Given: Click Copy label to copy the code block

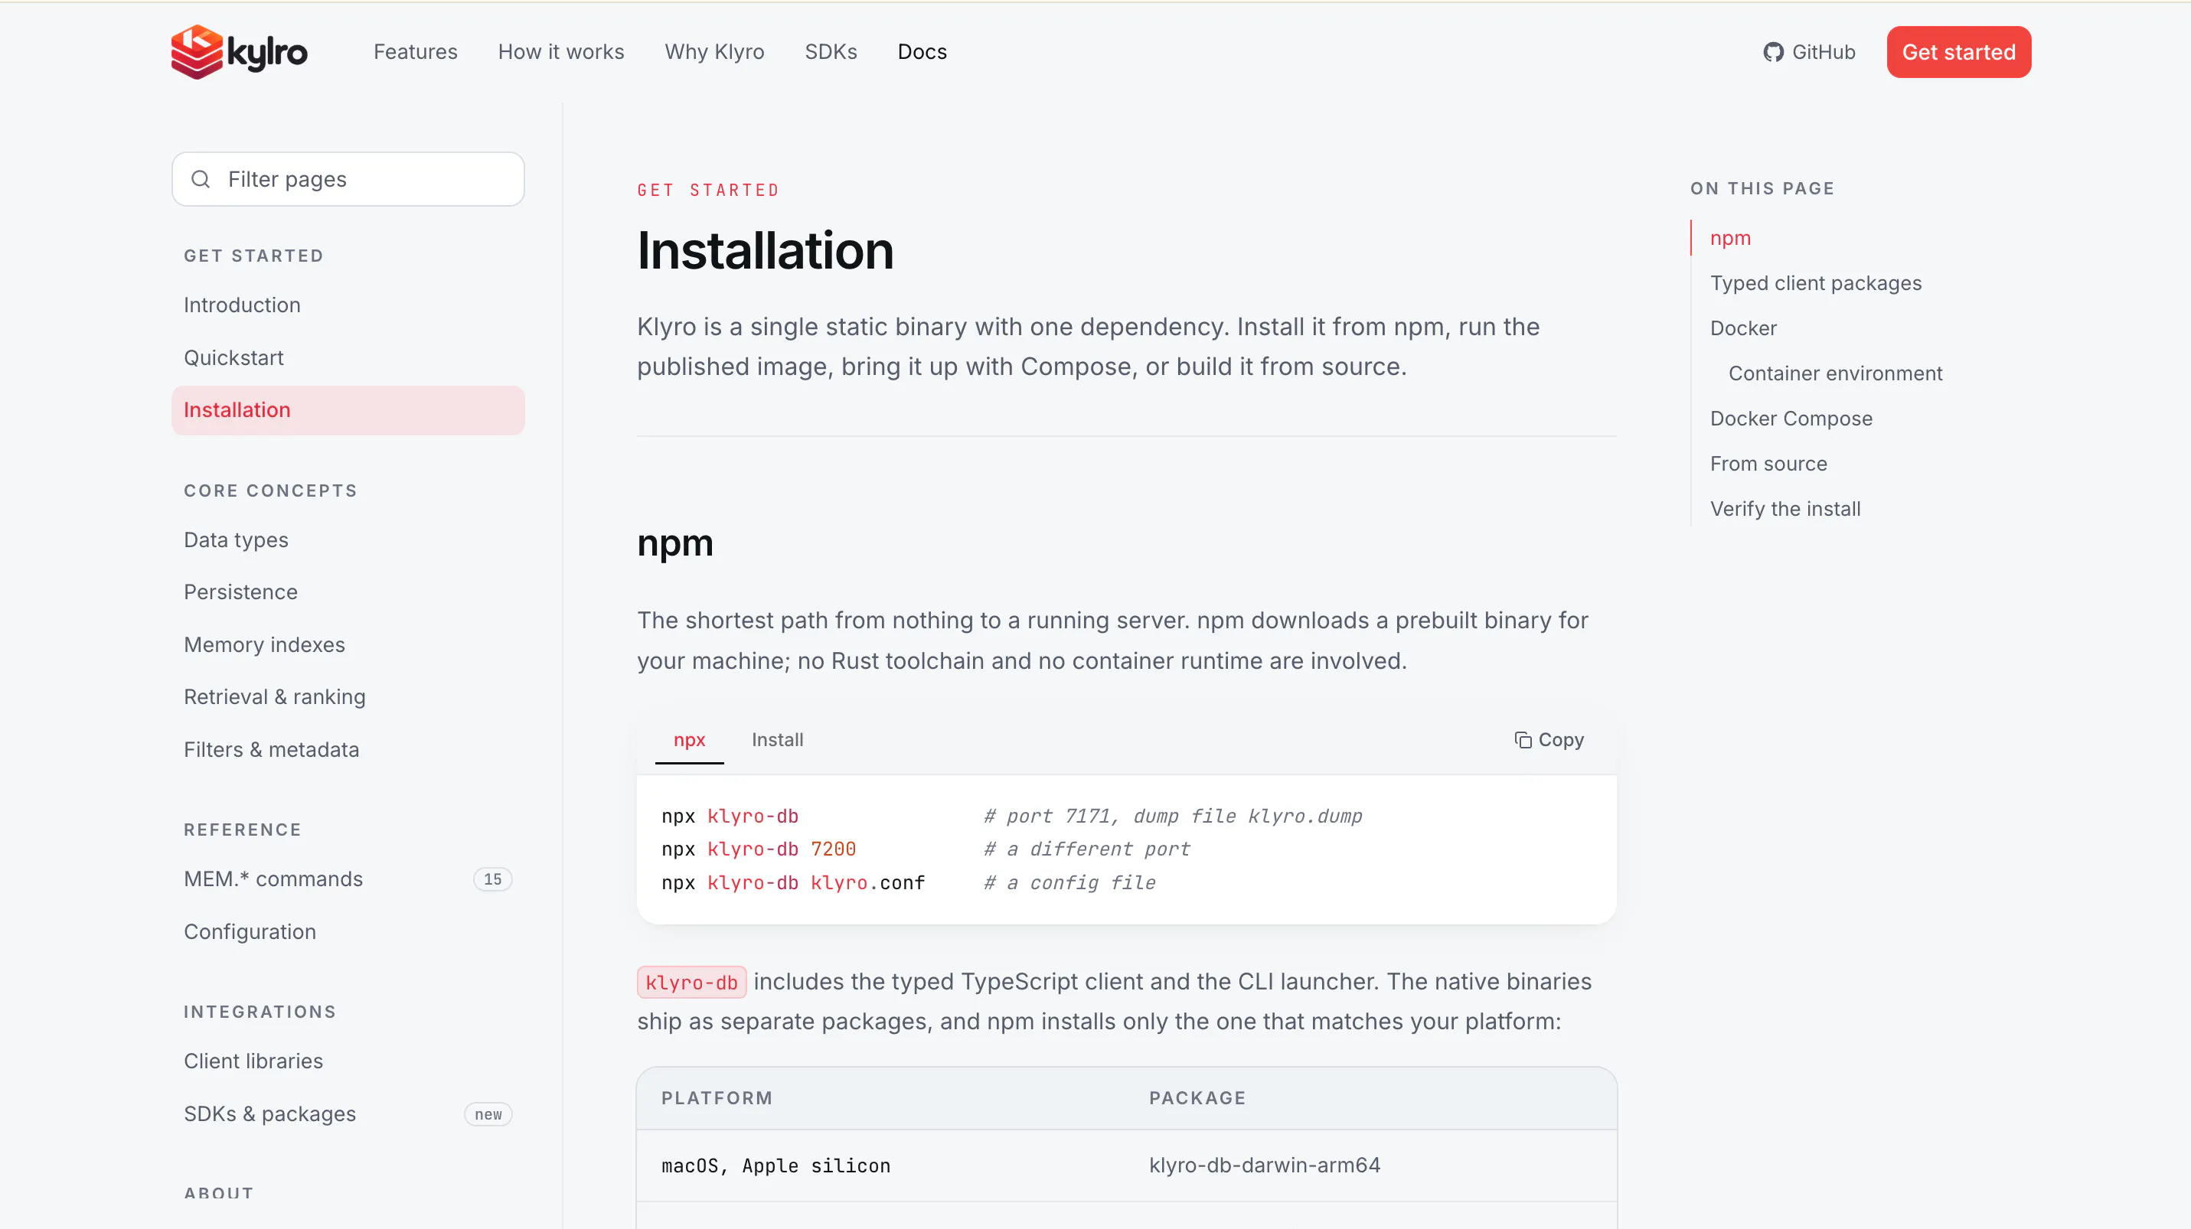Looking at the screenshot, I should pos(1561,740).
